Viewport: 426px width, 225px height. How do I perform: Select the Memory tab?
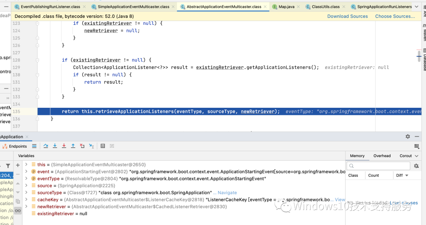click(x=357, y=156)
